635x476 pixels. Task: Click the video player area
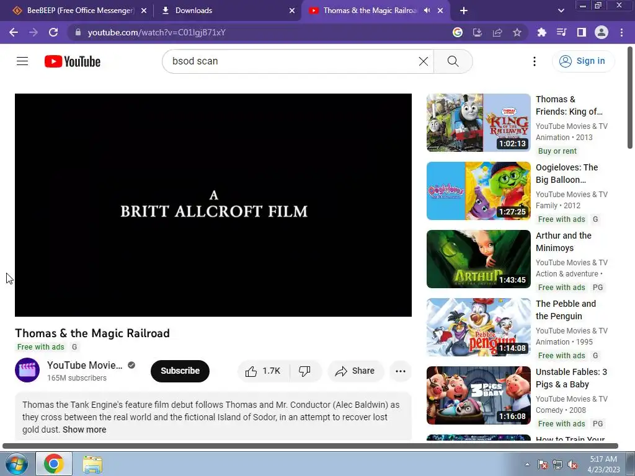tap(213, 205)
